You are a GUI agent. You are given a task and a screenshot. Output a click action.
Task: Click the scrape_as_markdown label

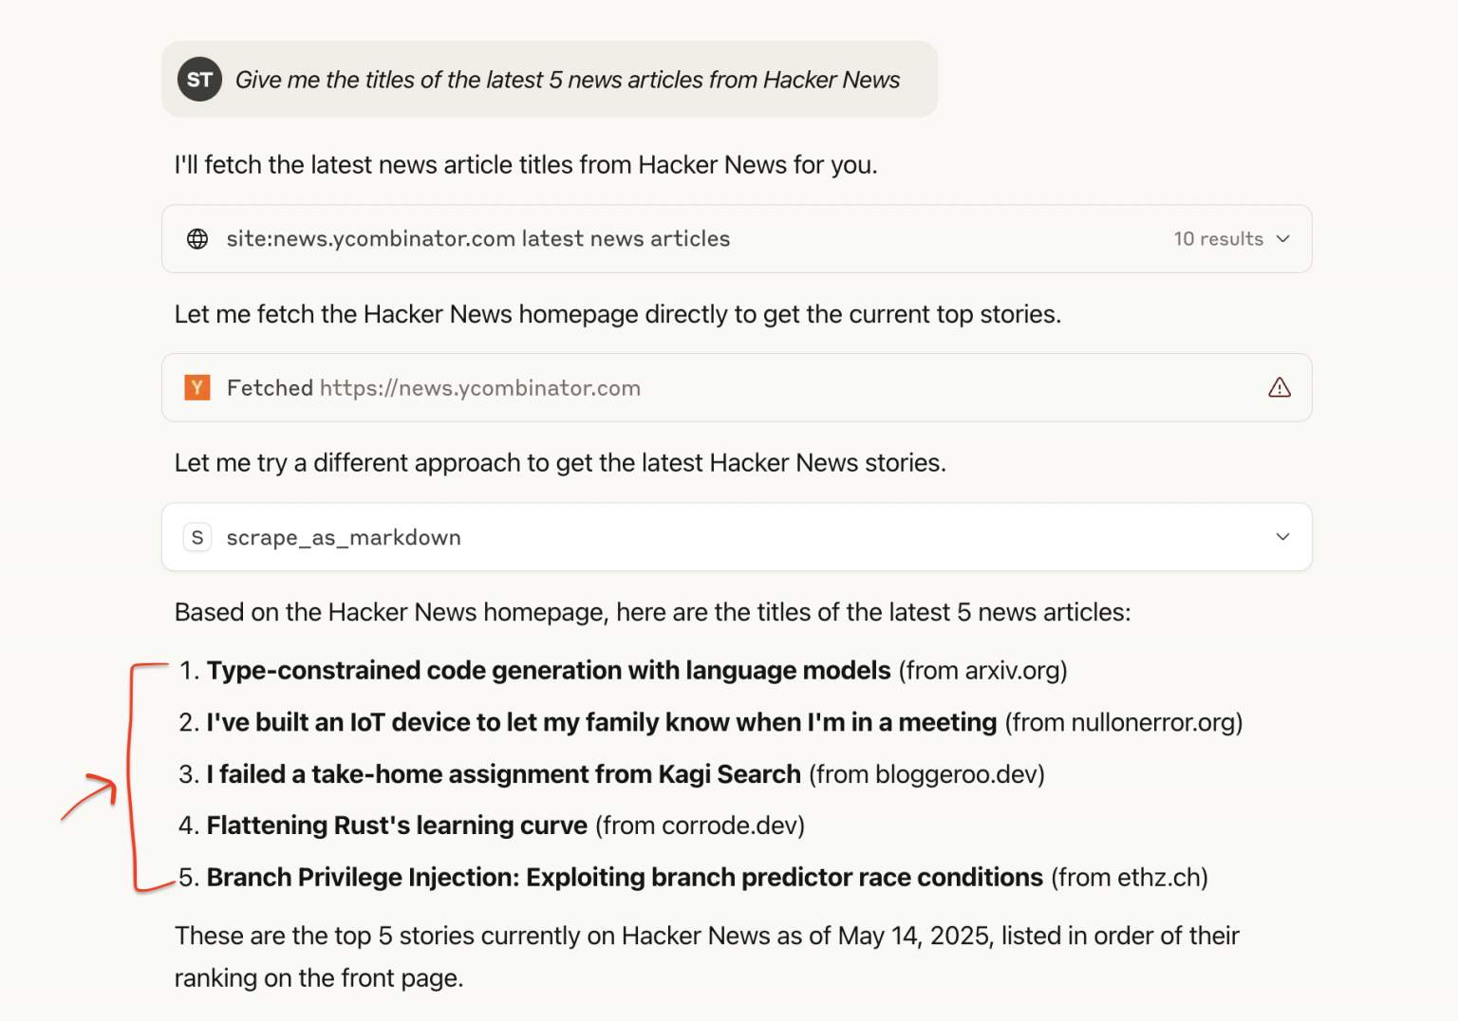click(x=343, y=537)
